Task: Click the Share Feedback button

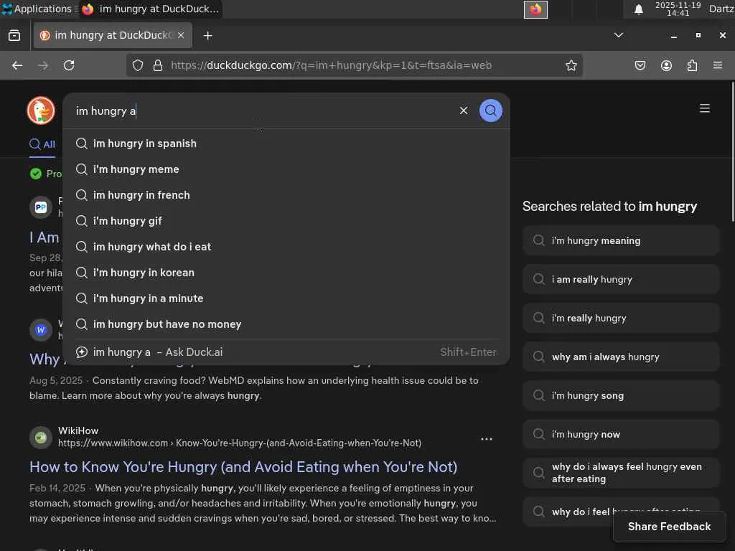Action: [x=669, y=527]
